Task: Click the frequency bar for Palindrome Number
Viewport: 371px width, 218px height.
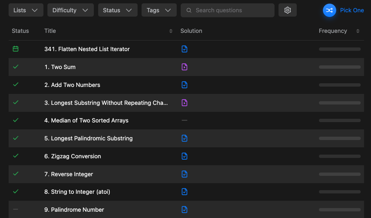Action: click(340, 210)
